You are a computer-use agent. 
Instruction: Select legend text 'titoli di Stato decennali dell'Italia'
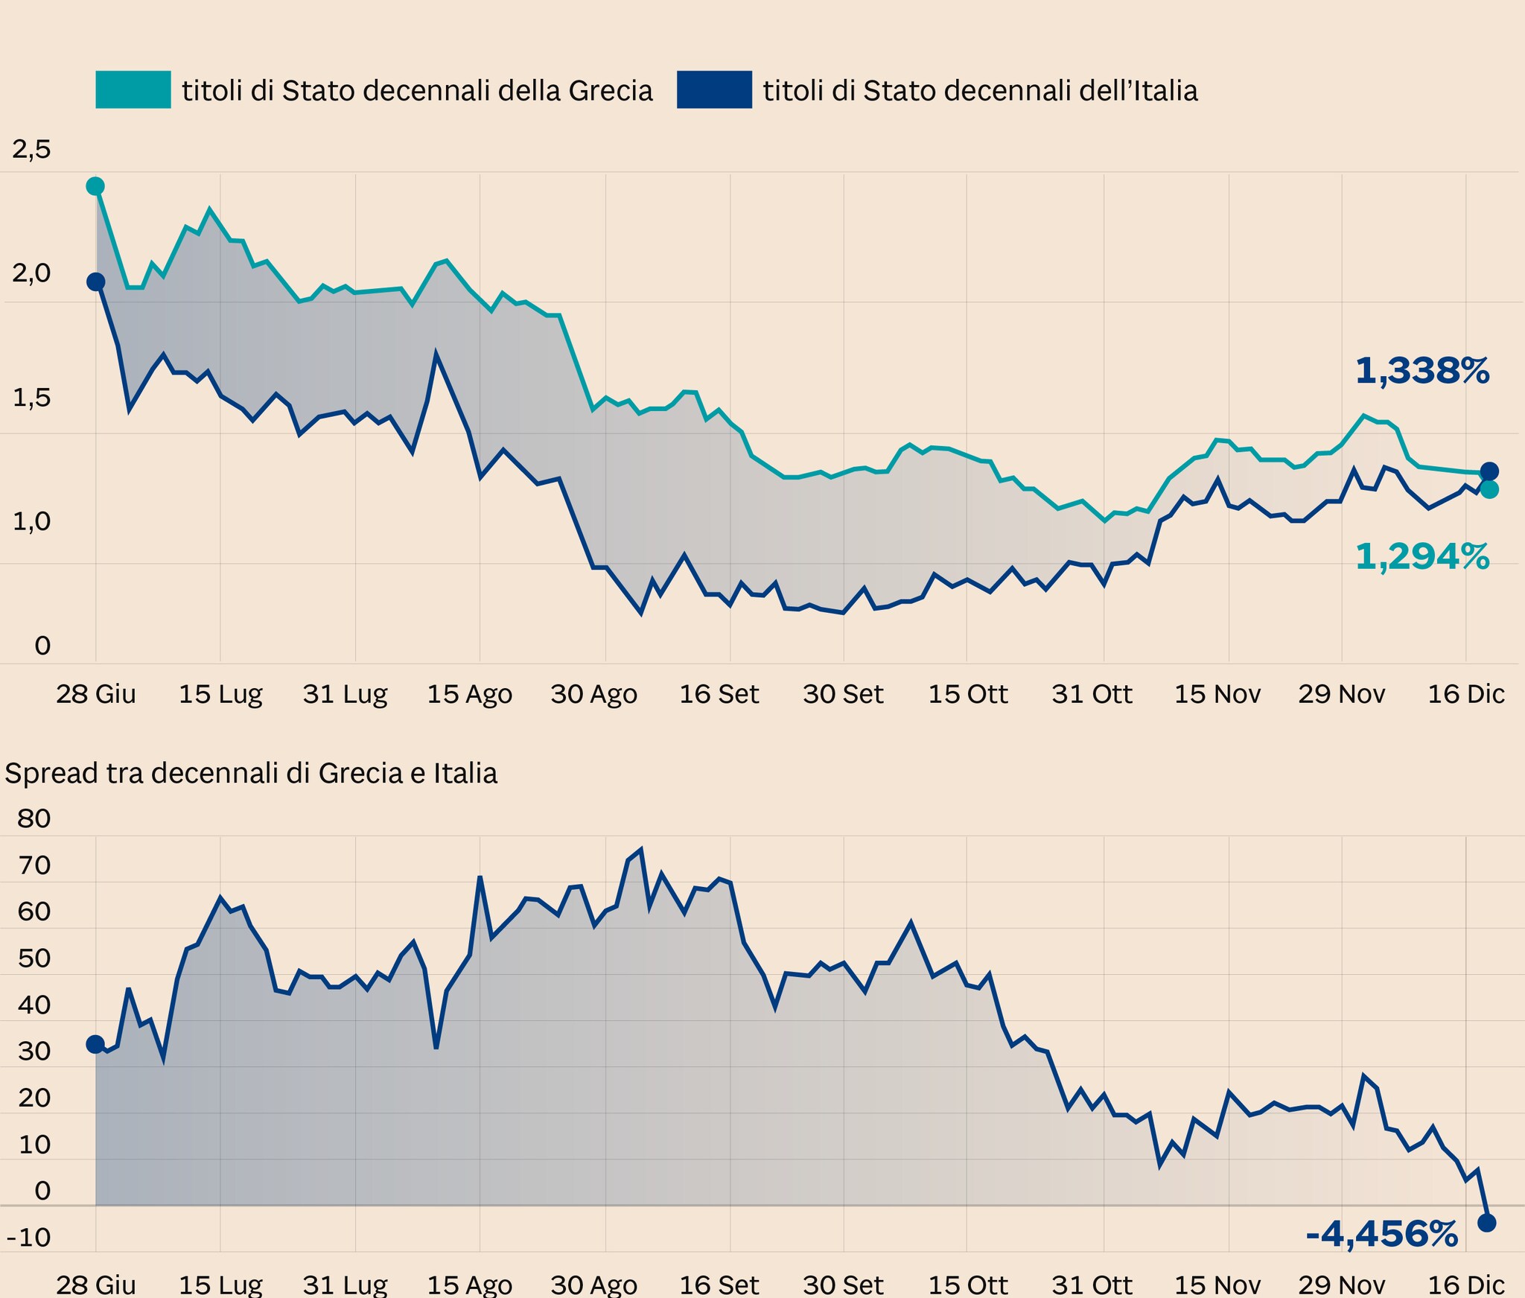click(x=980, y=91)
